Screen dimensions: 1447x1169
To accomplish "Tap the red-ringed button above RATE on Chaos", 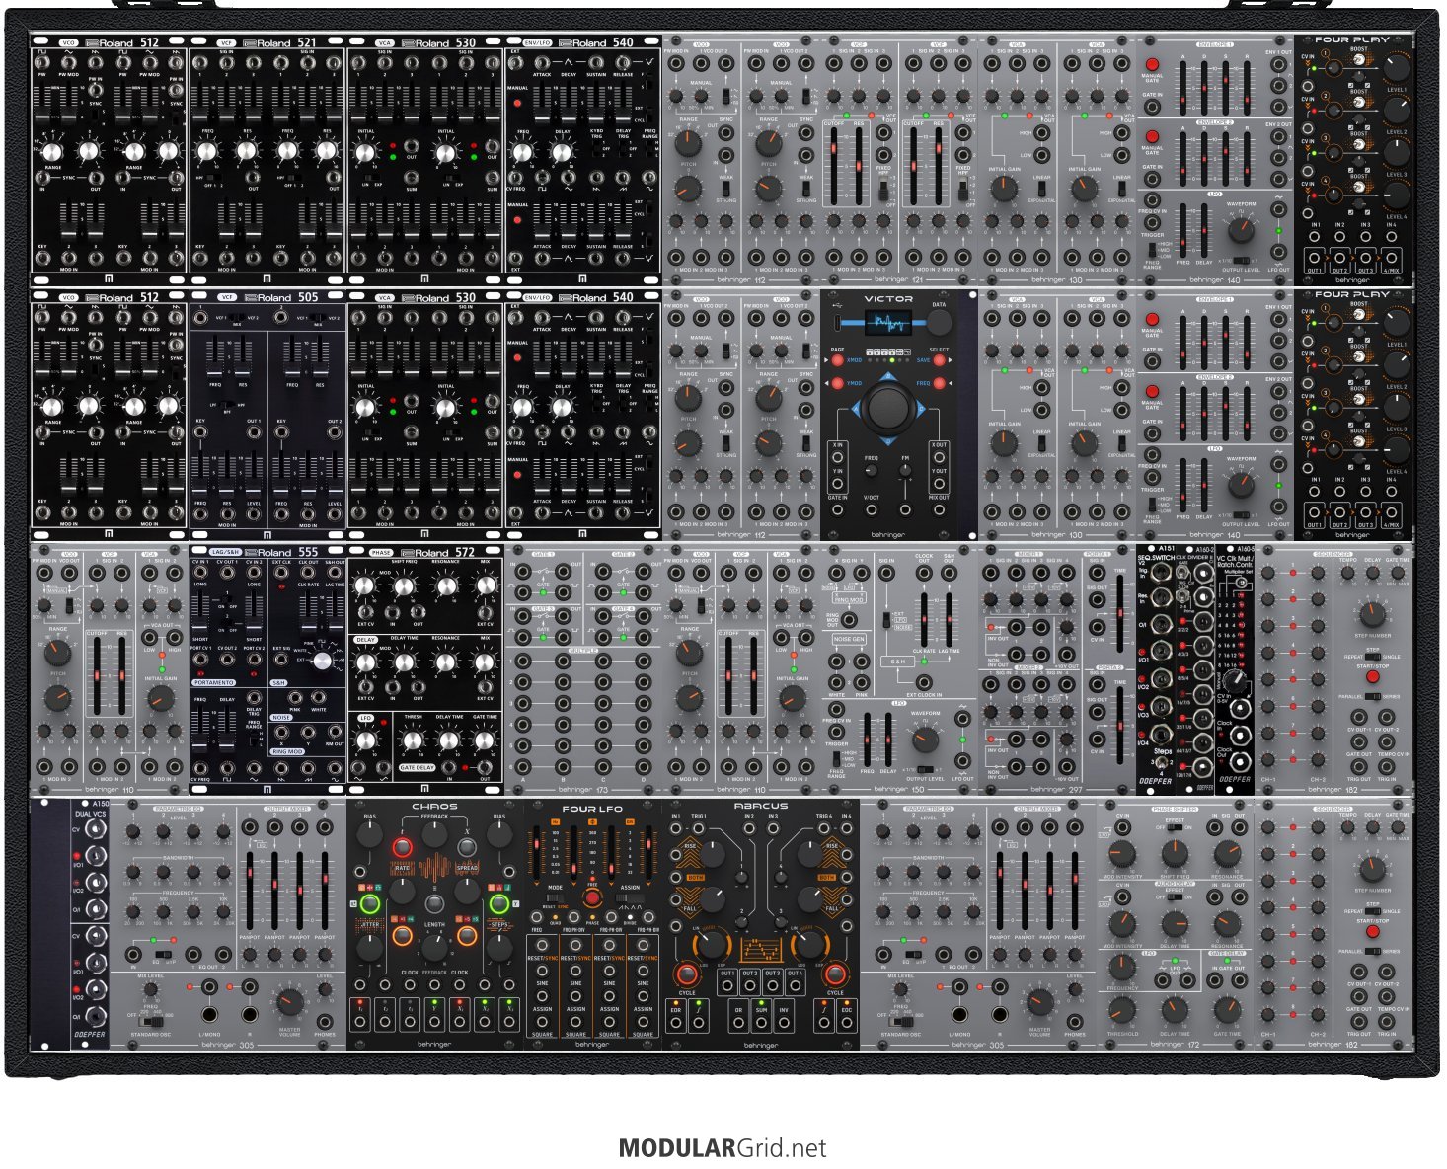I will pos(402,848).
